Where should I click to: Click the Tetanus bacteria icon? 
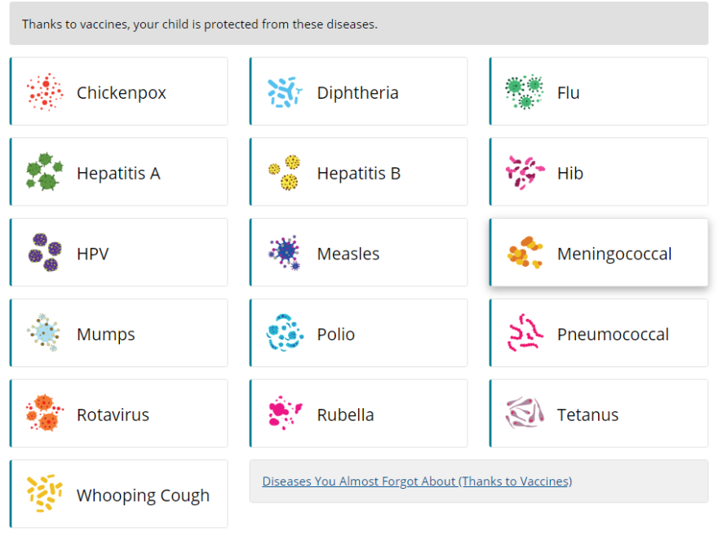tap(525, 413)
